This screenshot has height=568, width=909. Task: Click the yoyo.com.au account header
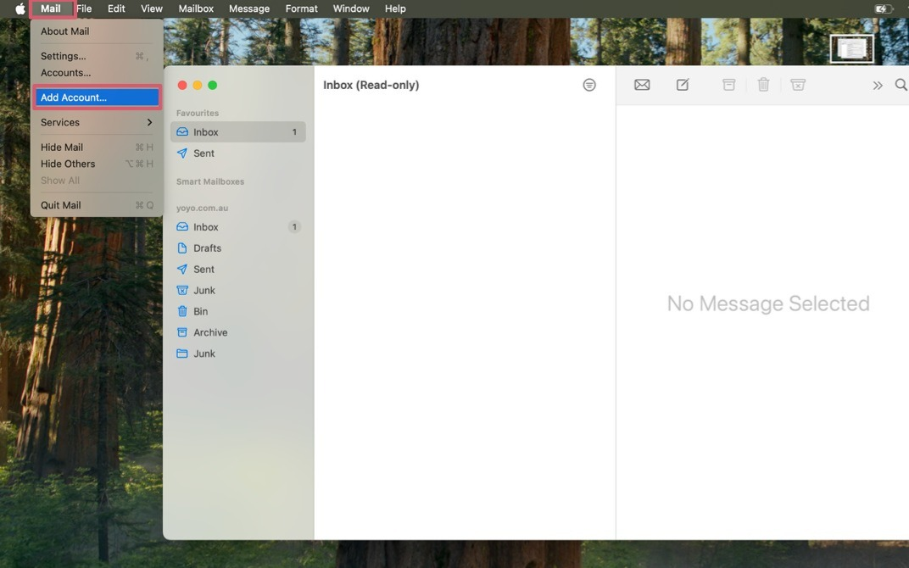click(x=203, y=208)
